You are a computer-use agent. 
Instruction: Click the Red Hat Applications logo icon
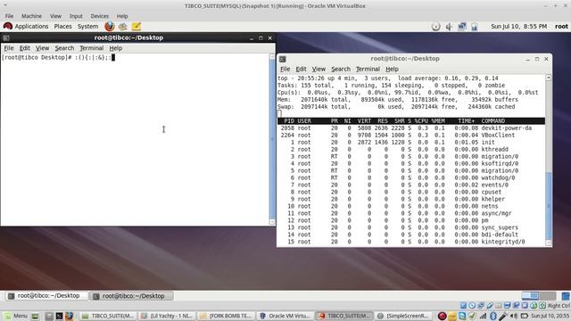click(8, 26)
